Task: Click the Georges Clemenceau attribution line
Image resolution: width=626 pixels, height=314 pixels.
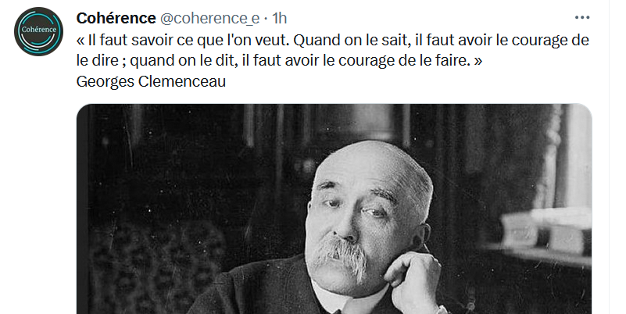Action: click(151, 81)
